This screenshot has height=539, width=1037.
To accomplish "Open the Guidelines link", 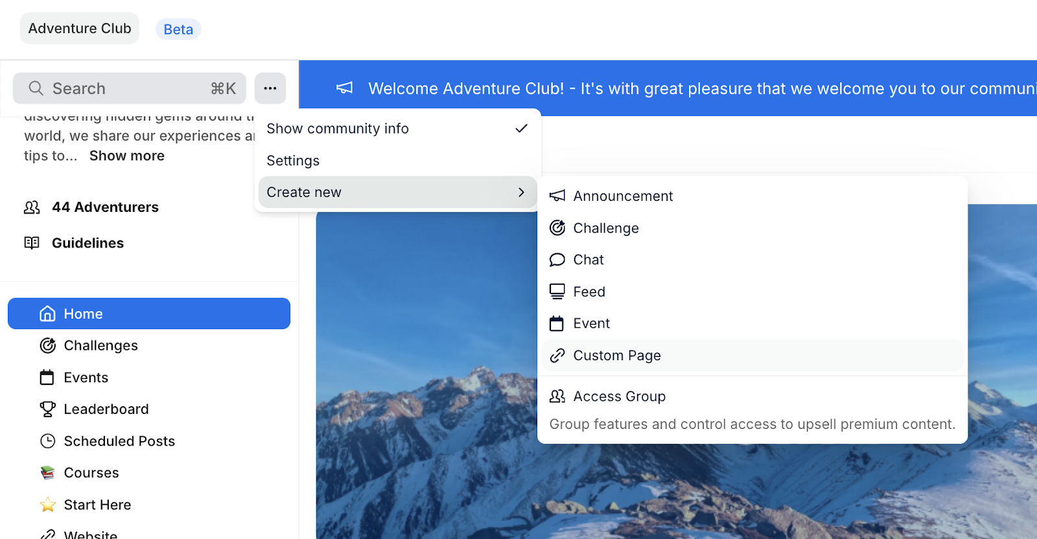I will [87, 243].
